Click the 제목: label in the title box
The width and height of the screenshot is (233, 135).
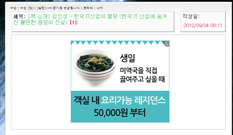click(x=19, y=16)
